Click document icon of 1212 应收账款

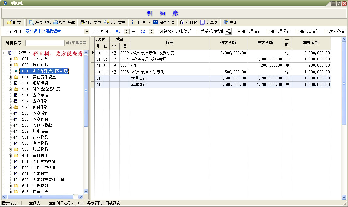click(x=16, y=101)
